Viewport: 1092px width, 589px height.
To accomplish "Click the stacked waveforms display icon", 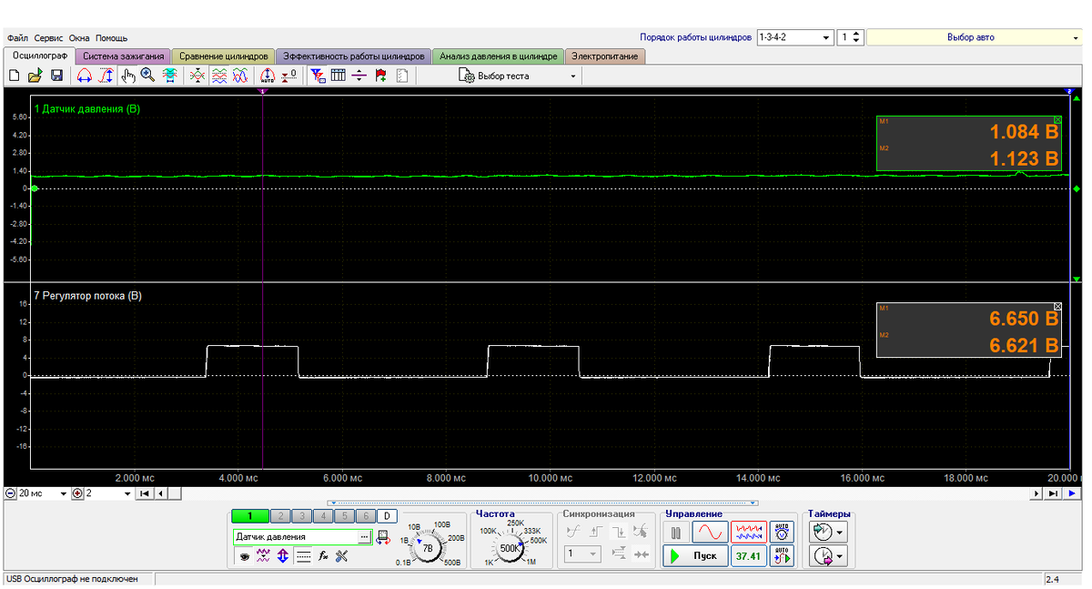I will click(219, 76).
